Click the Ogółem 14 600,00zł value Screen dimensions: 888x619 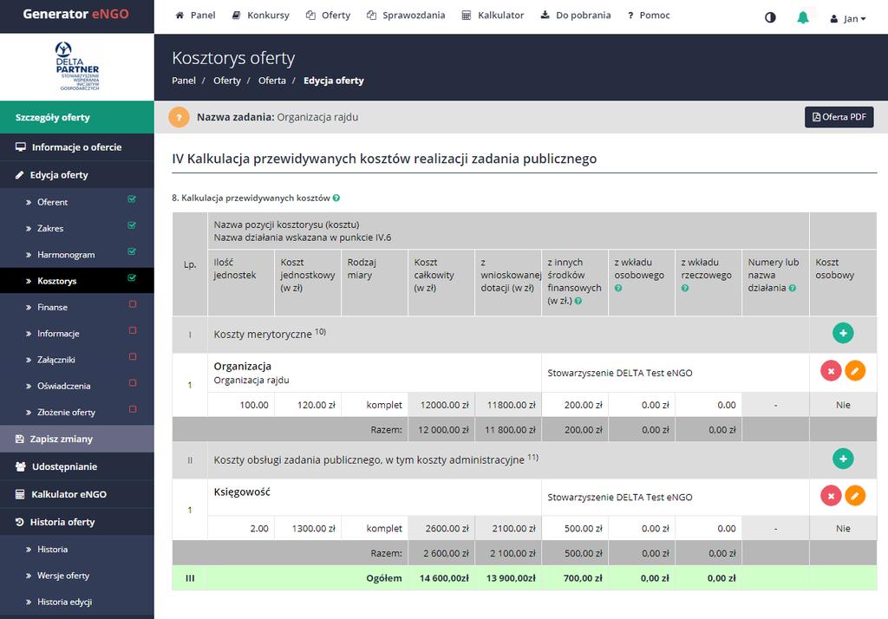(x=444, y=578)
